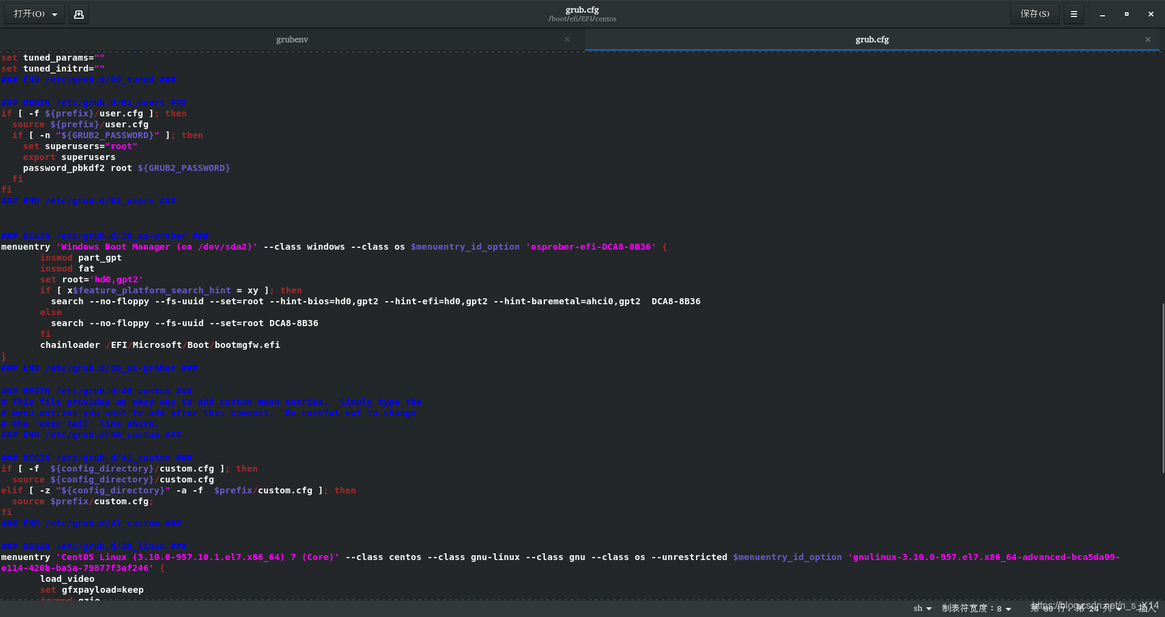The width and height of the screenshot is (1165, 617).
Task: Click '### END /etc/grub.d/00_tuned' comment
Action: pyautogui.click(x=89, y=79)
